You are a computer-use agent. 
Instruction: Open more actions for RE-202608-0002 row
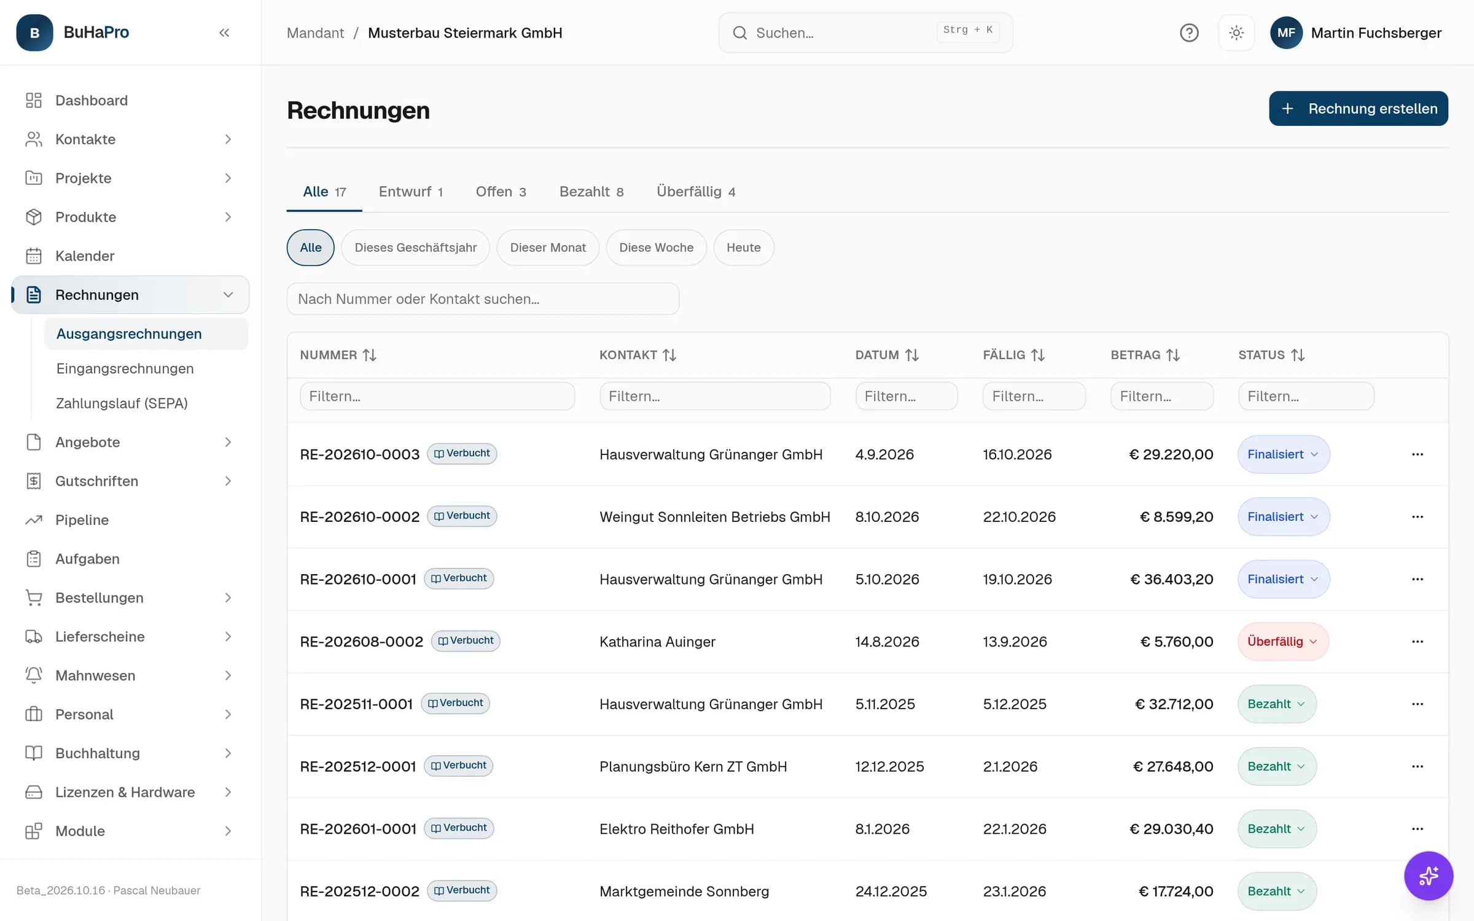(1417, 642)
